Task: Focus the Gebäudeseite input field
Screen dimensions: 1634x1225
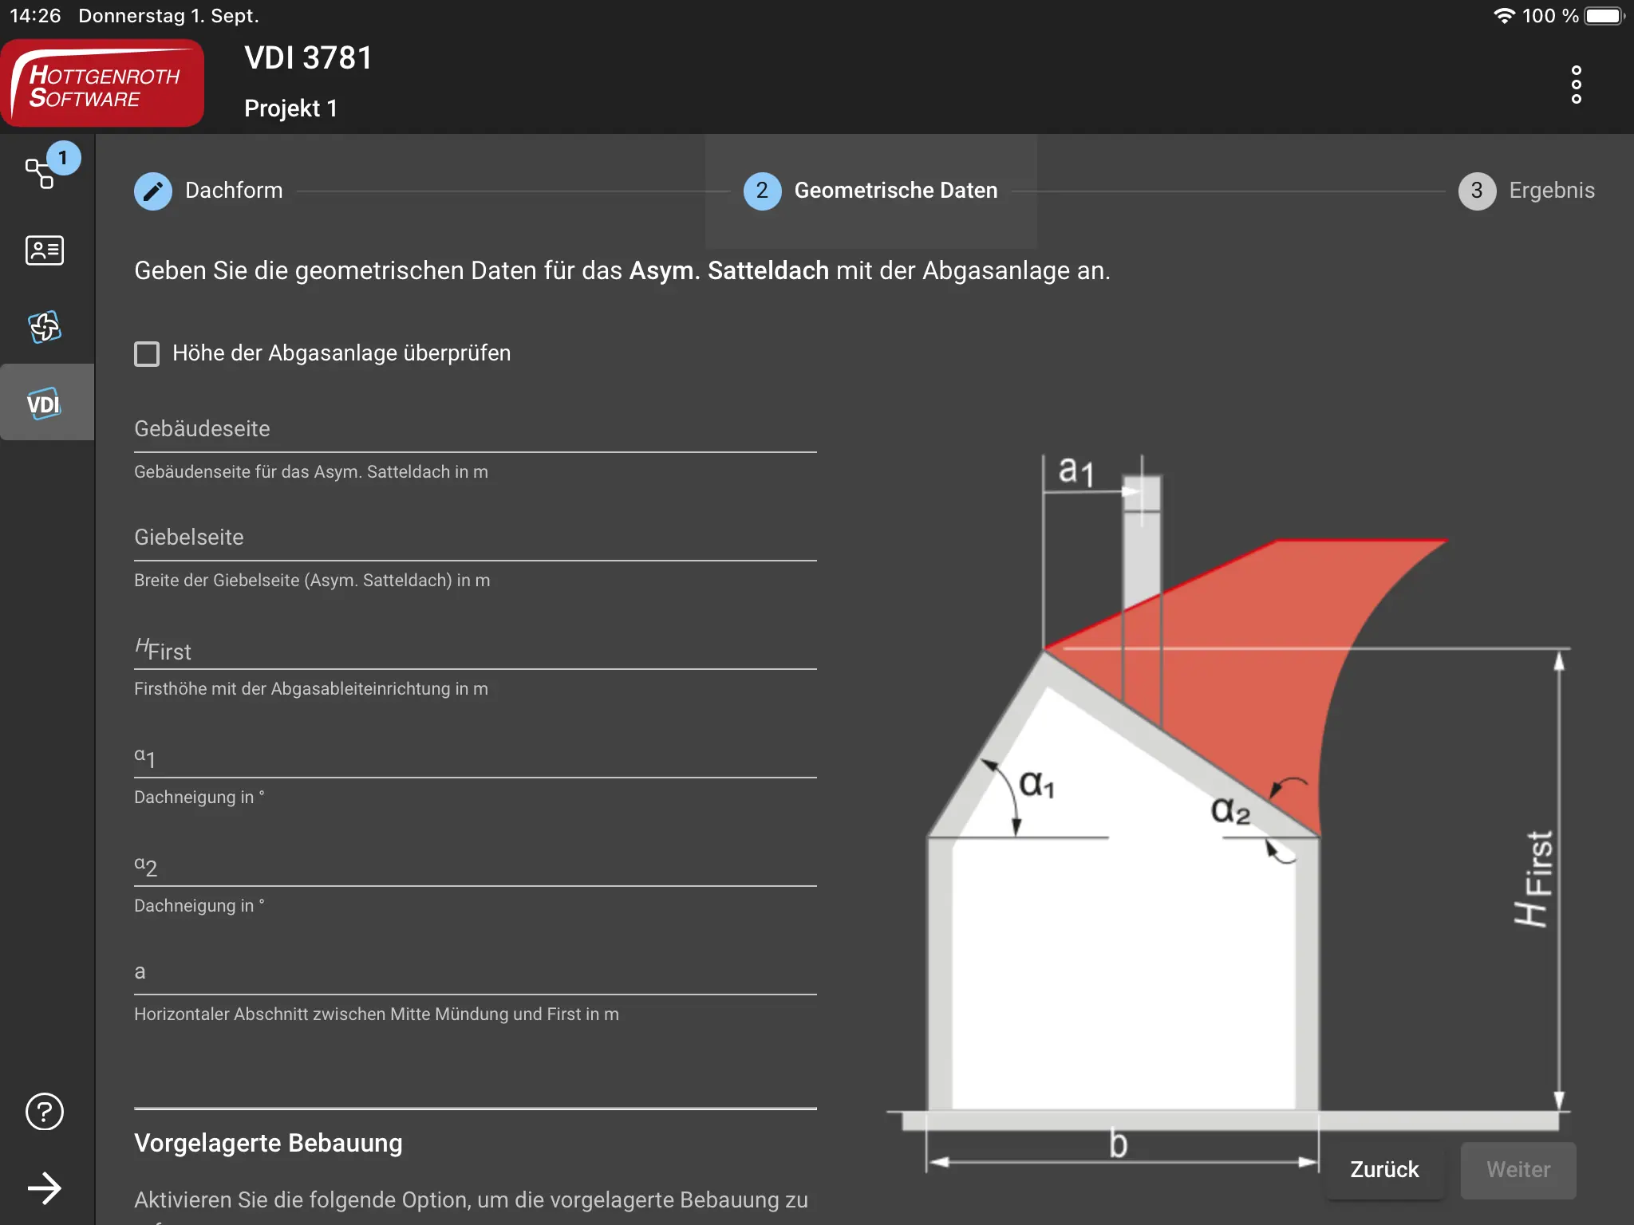Action: pyautogui.click(x=475, y=431)
